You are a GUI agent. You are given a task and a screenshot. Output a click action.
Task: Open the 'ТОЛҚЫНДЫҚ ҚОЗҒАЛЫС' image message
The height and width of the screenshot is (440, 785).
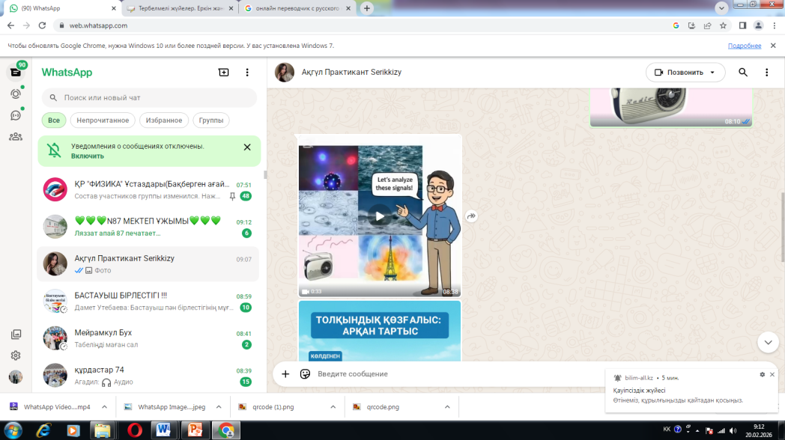coord(380,331)
